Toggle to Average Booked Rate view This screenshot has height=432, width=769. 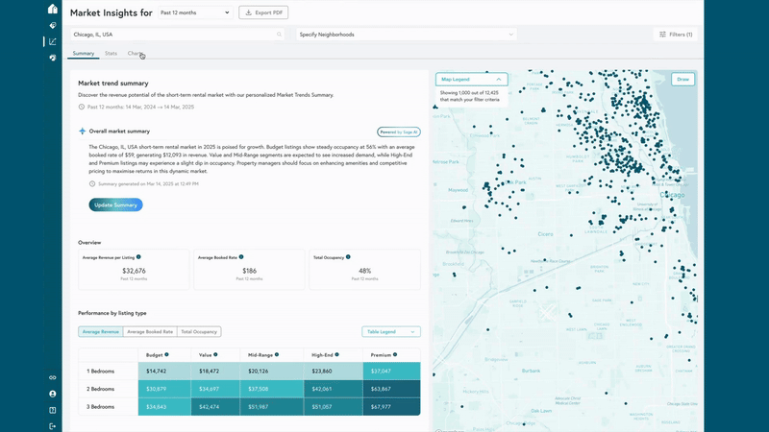coord(151,331)
